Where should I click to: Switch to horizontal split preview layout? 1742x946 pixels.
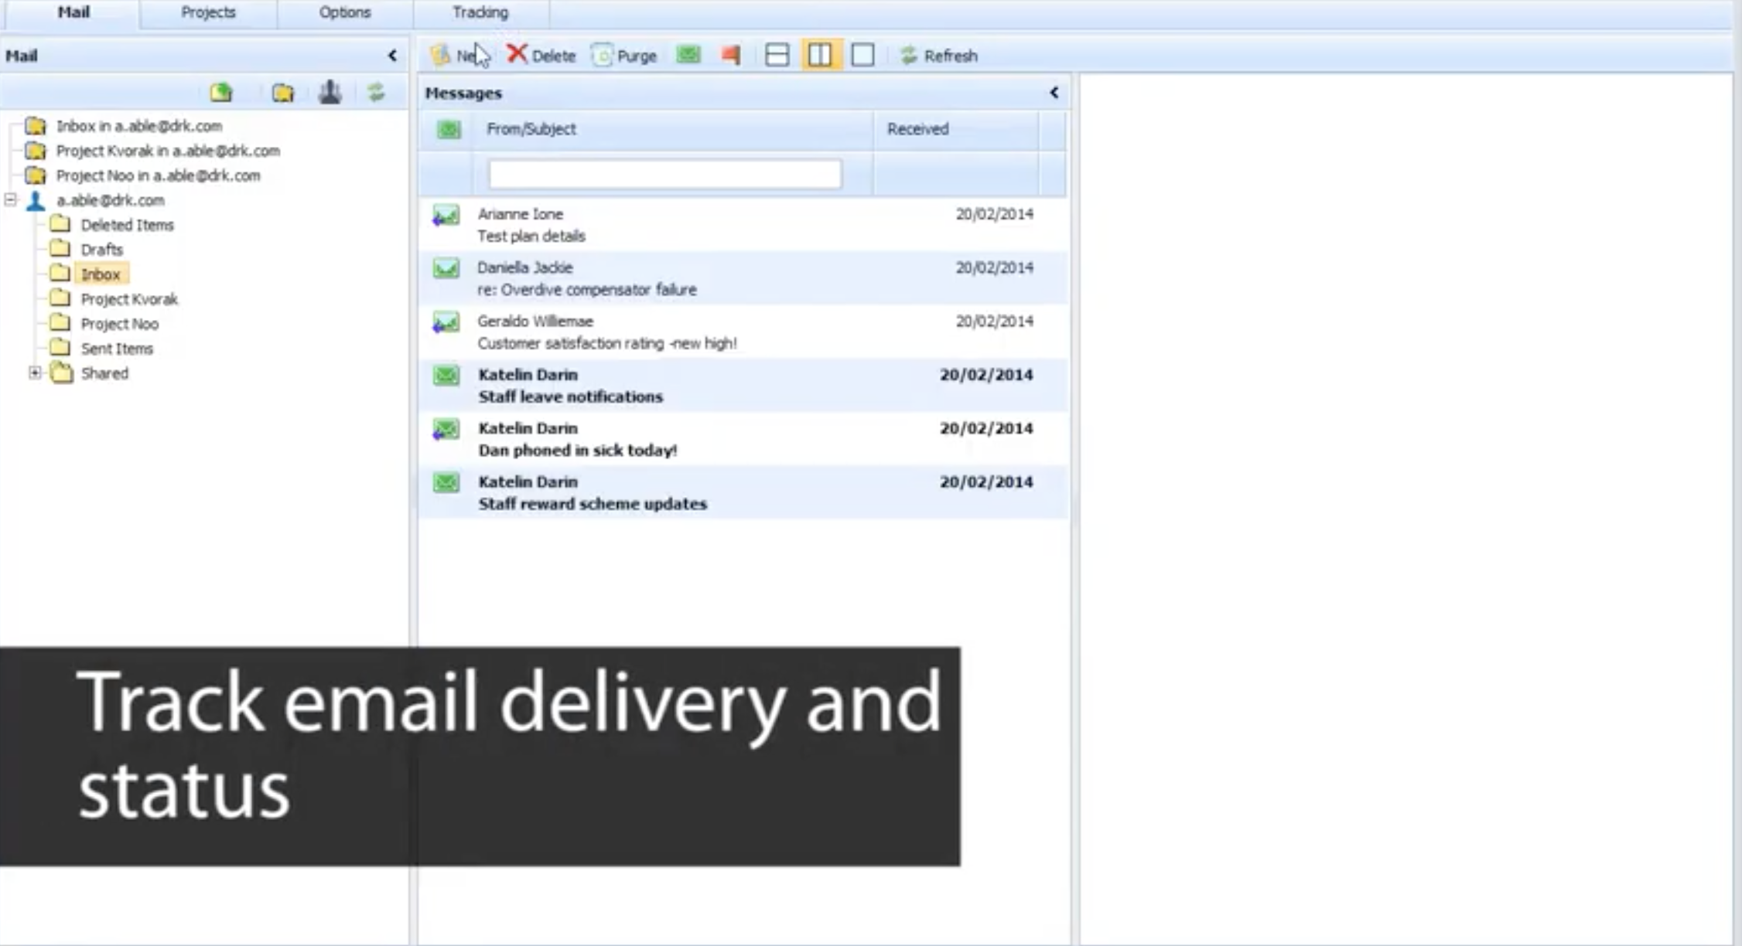pos(777,55)
